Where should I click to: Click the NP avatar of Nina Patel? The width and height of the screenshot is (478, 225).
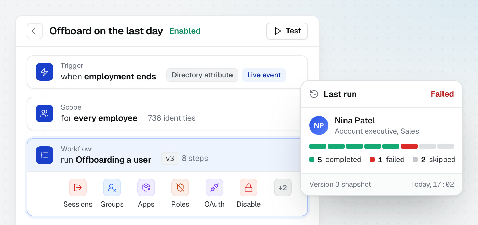click(319, 125)
